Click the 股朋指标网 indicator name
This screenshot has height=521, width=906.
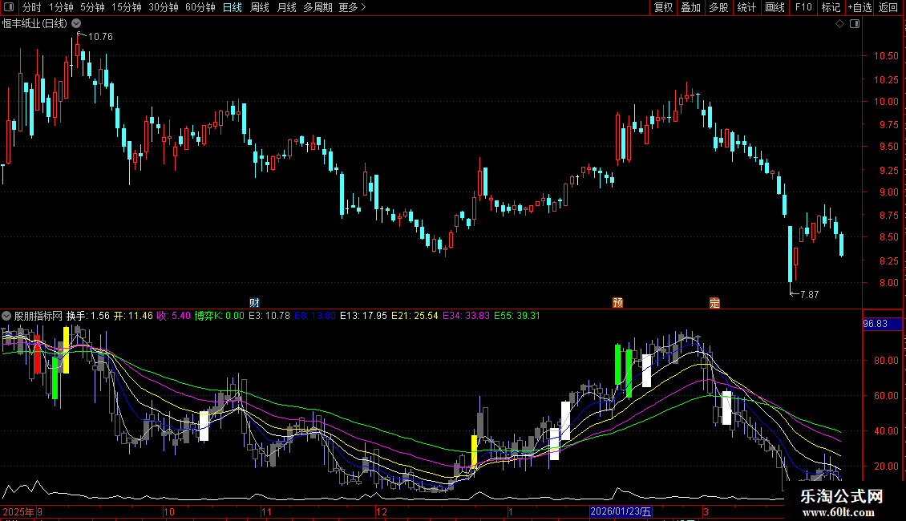(38, 316)
